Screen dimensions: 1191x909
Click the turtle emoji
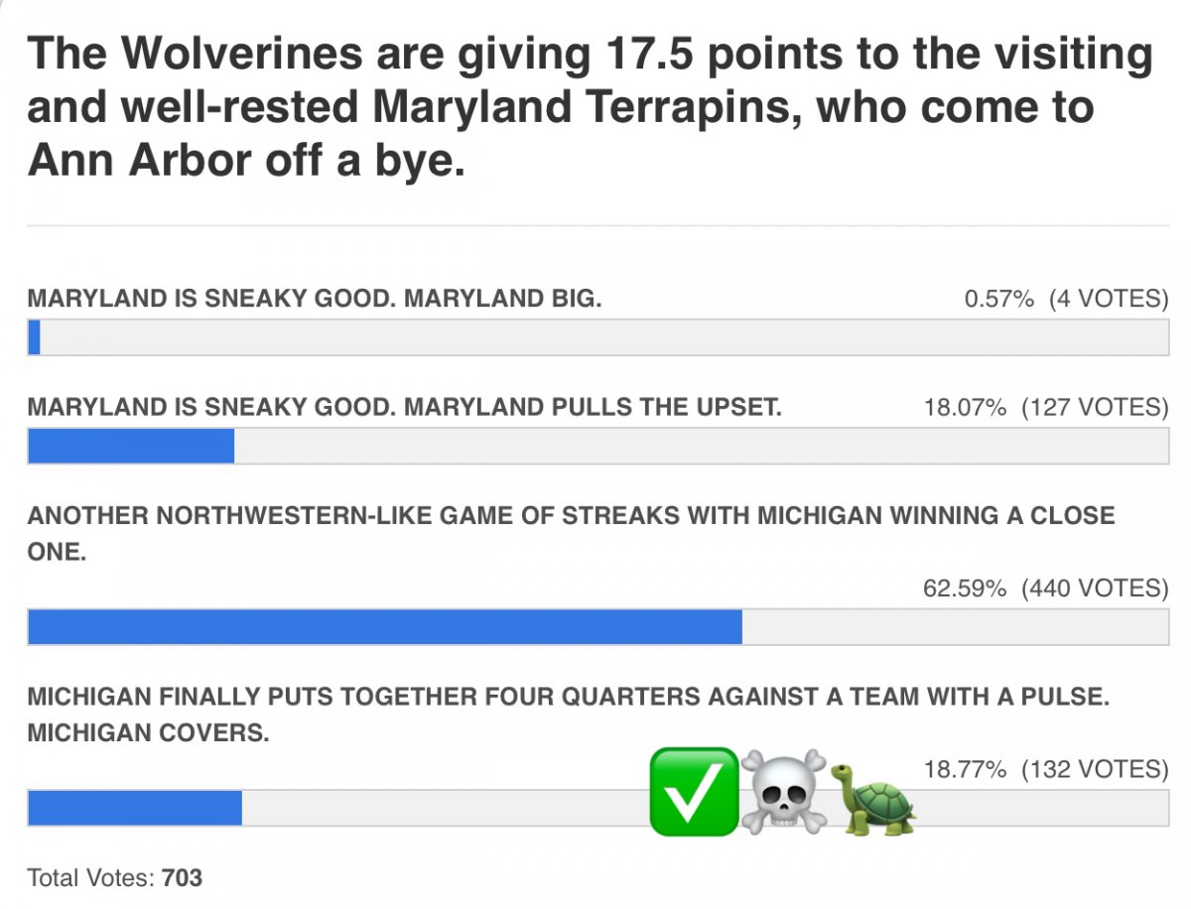873,797
